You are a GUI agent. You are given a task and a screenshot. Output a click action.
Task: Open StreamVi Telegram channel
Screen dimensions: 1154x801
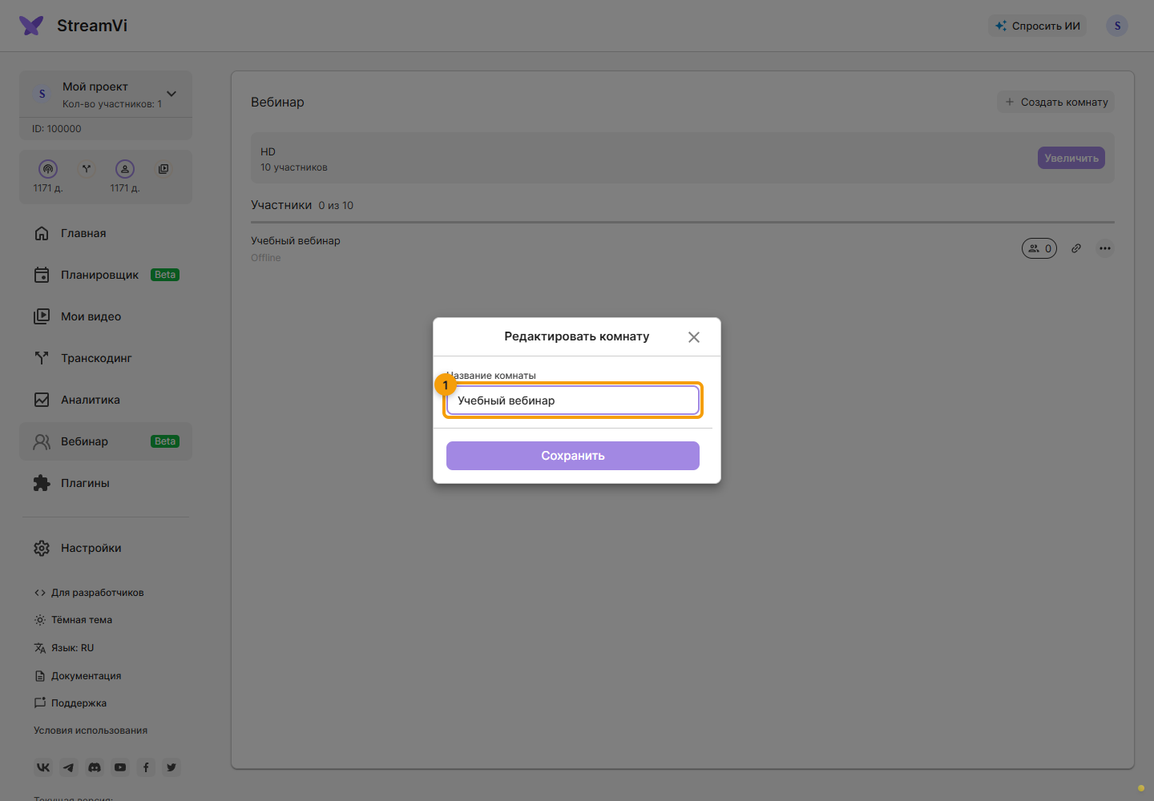click(69, 767)
